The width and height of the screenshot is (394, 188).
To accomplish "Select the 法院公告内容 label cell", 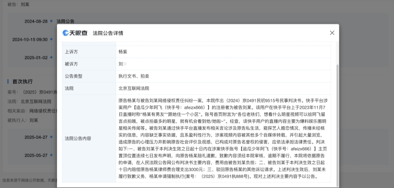I will [x=89, y=138].
